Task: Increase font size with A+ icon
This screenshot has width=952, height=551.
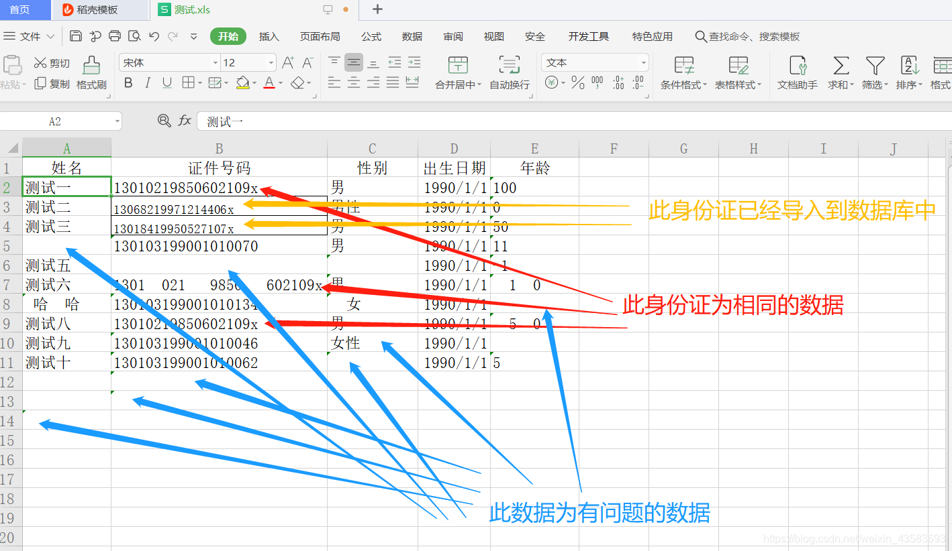Action: [288, 63]
